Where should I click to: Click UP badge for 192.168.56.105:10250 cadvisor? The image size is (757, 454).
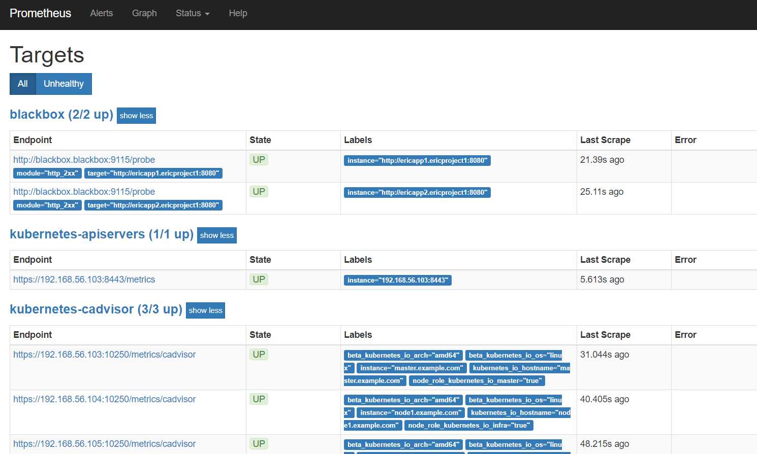click(259, 444)
